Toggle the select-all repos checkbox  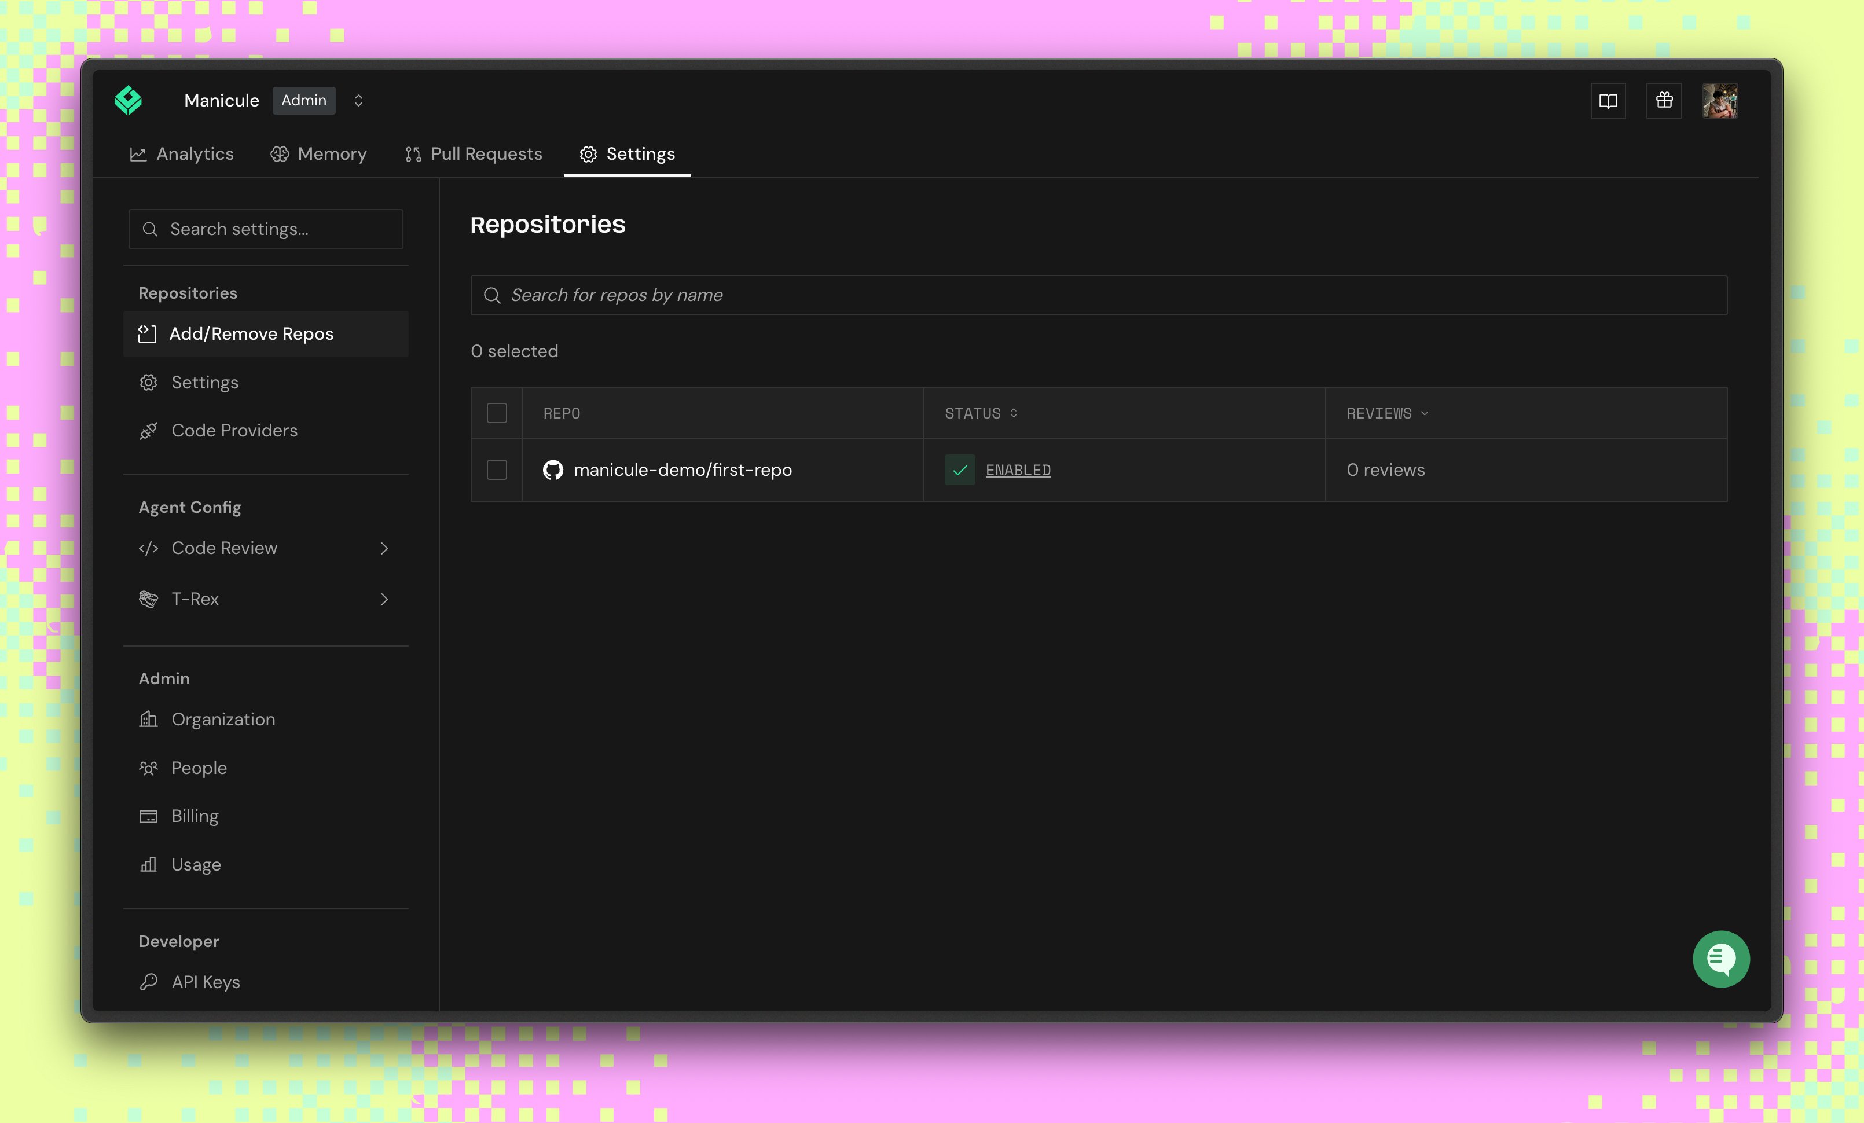pos(497,413)
